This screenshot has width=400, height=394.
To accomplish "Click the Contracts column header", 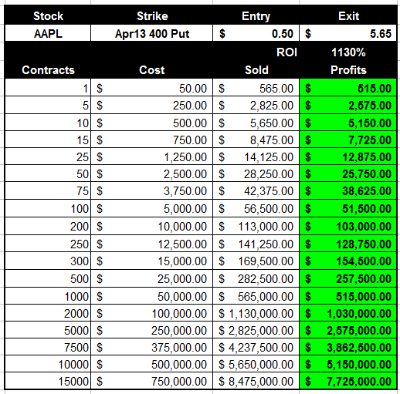I will click(48, 70).
